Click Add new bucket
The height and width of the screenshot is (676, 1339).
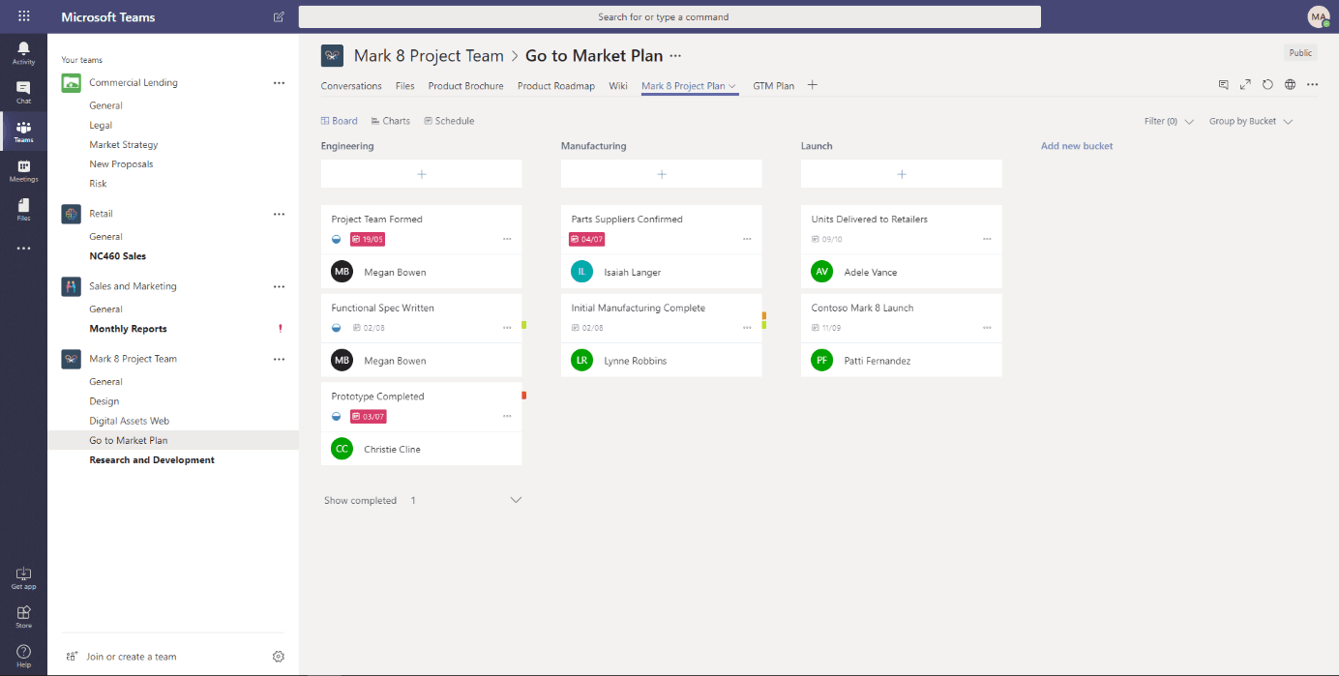[1077, 146]
